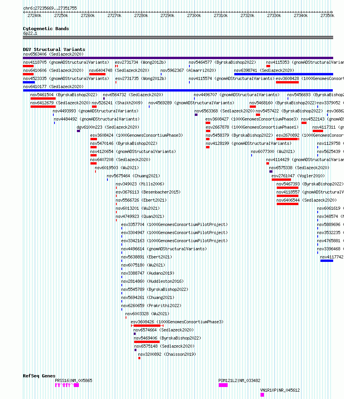The image size is (344, 399).
Task: Select nsv6575338 (Sedlazeck2020) label
Action: [299, 168]
